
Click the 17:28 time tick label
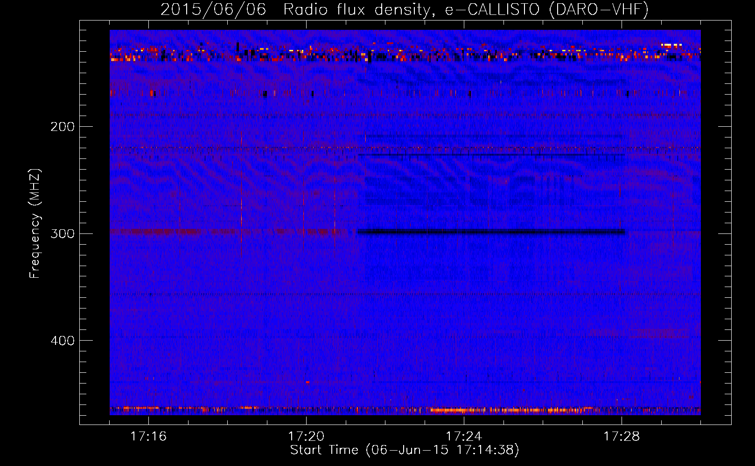coord(622,437)
